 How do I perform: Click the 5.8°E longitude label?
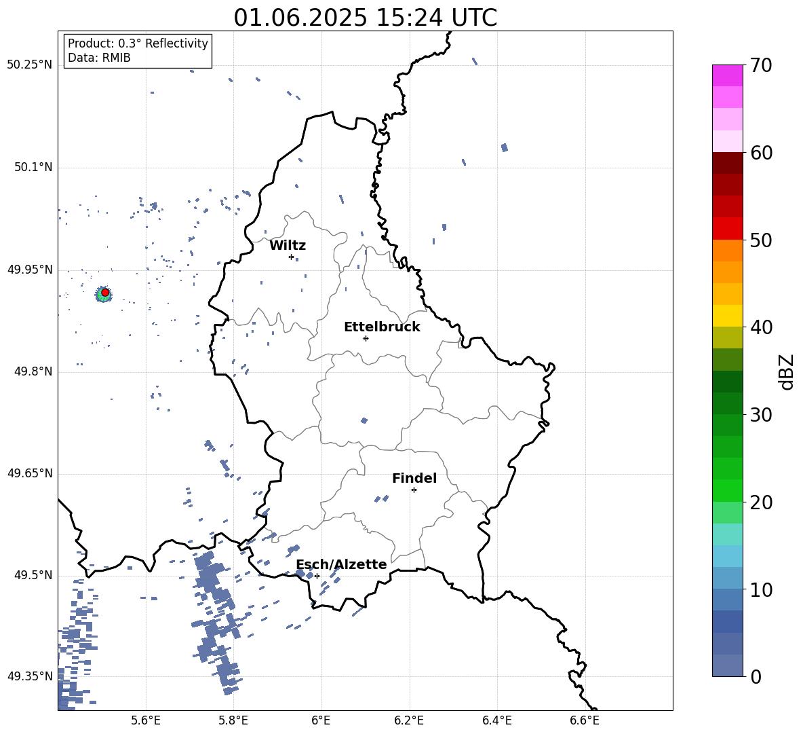(233, 720)
